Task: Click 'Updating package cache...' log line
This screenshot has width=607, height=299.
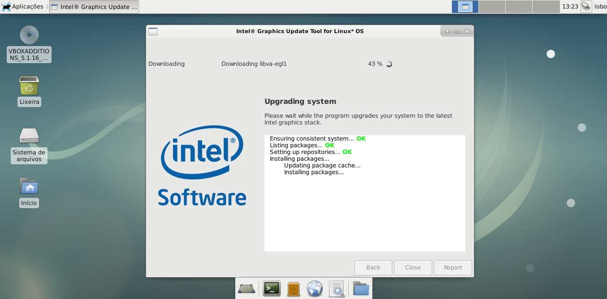Action: pyautogui.click(x=322, y=166)
